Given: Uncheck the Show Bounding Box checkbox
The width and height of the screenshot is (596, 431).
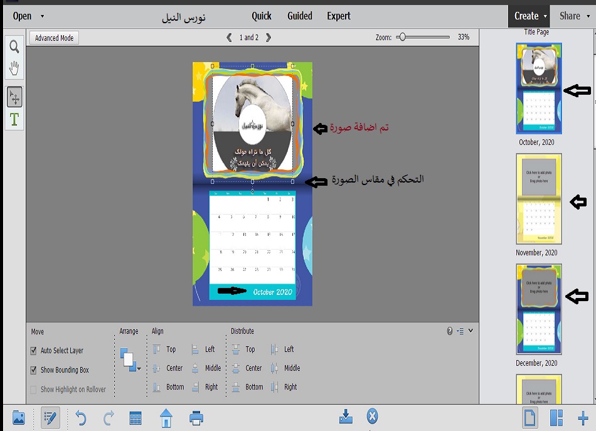Looking at the screenshot, I should tap(34, 370).
